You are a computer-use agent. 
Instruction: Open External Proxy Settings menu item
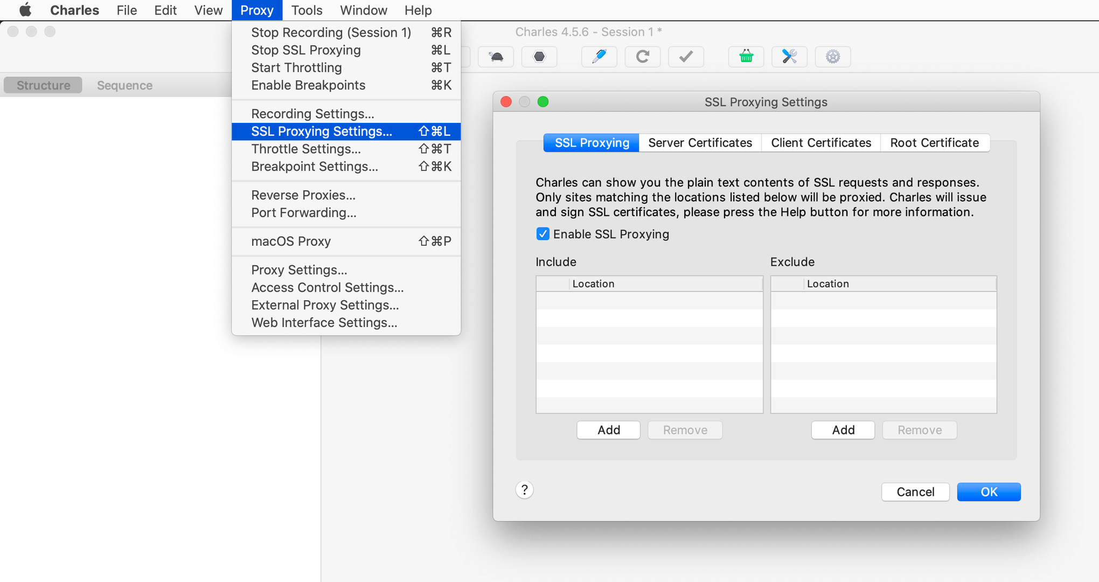(x=346, y=305)
